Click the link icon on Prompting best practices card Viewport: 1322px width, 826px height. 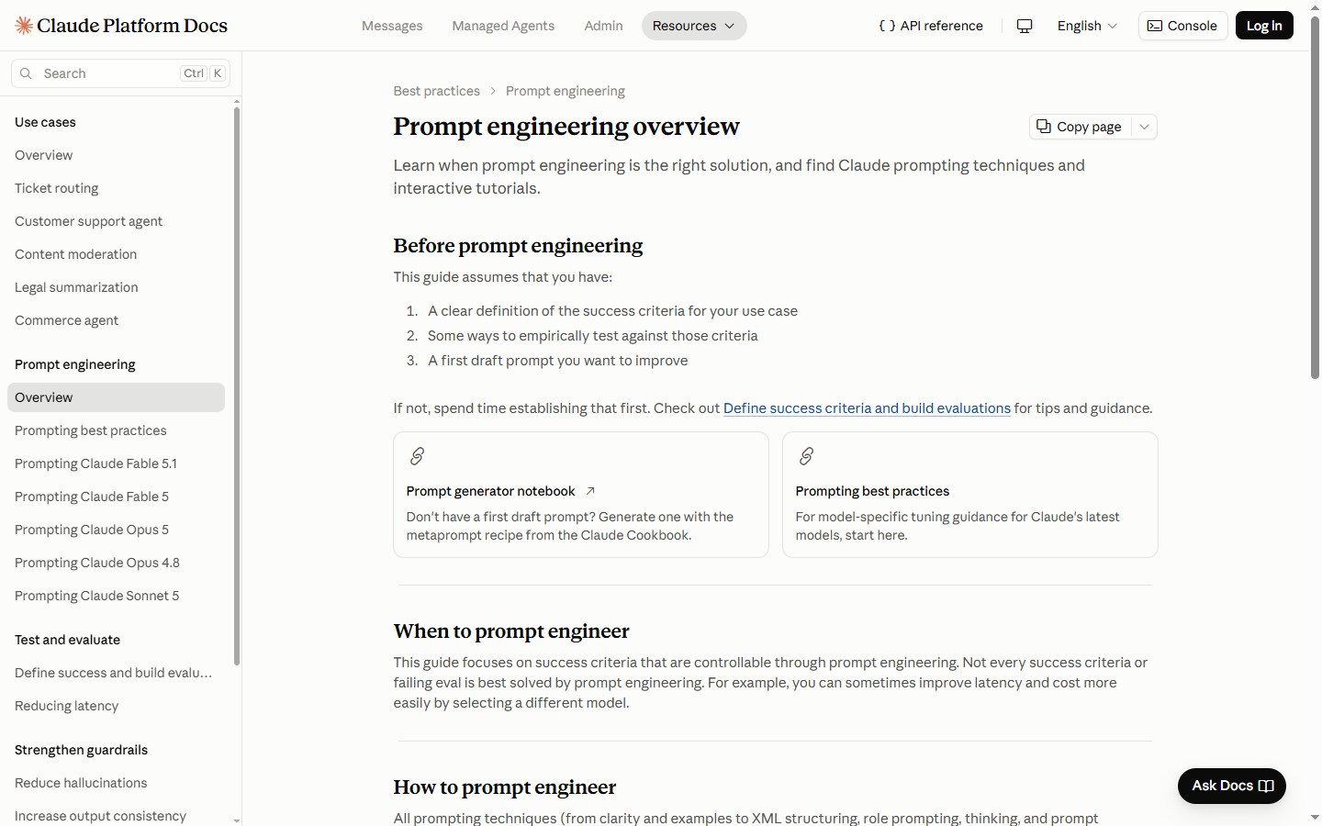(x=806, y=456)
